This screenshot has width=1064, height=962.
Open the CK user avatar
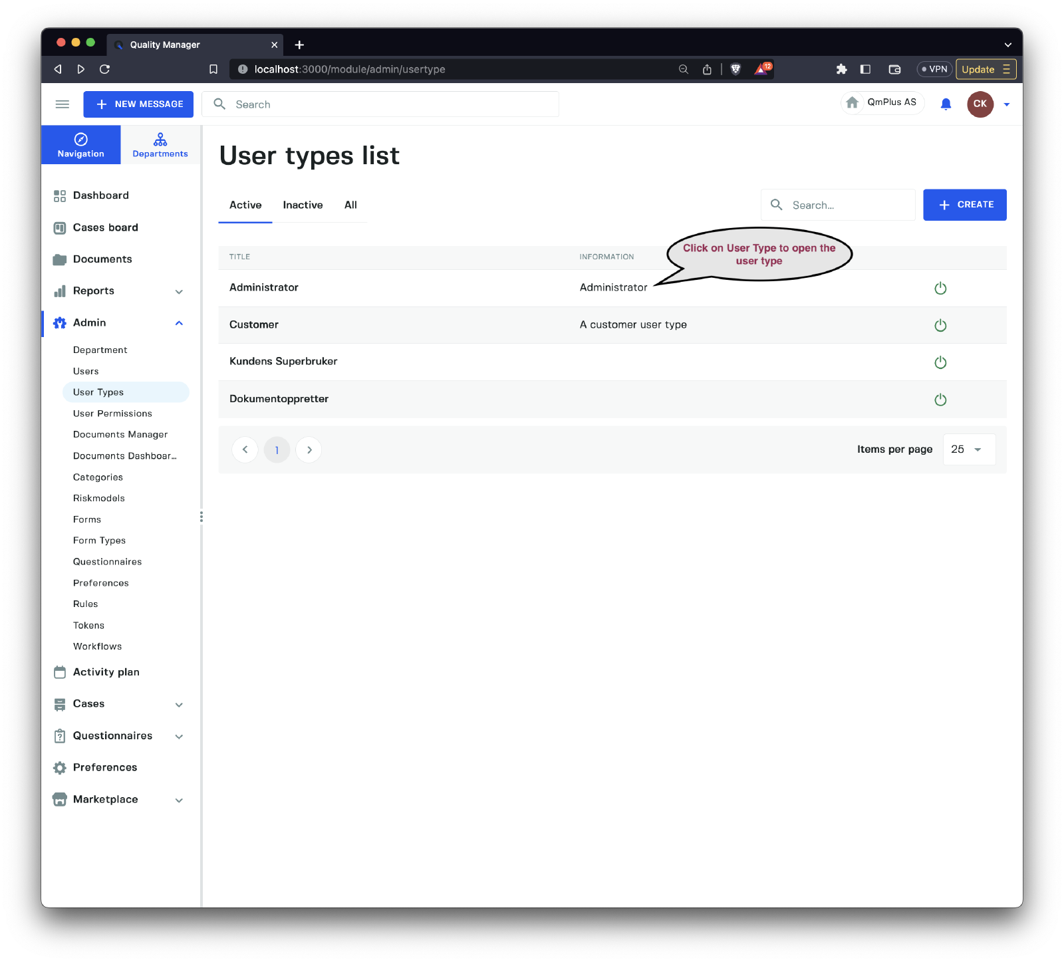980,104
